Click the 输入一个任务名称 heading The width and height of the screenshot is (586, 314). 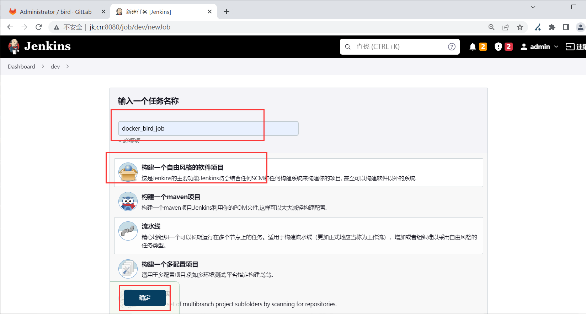coord(148,101)
